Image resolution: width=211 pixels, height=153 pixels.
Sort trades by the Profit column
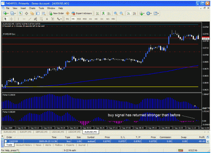point(197,137)
